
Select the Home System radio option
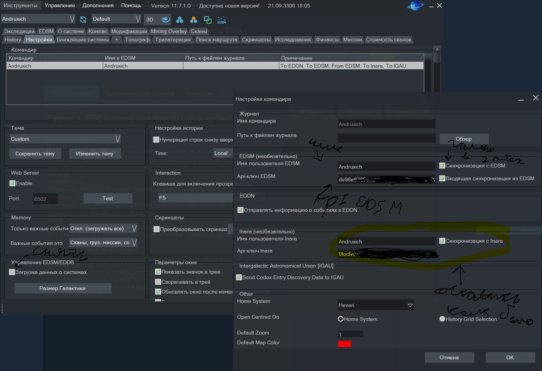[x=341, y=319]
